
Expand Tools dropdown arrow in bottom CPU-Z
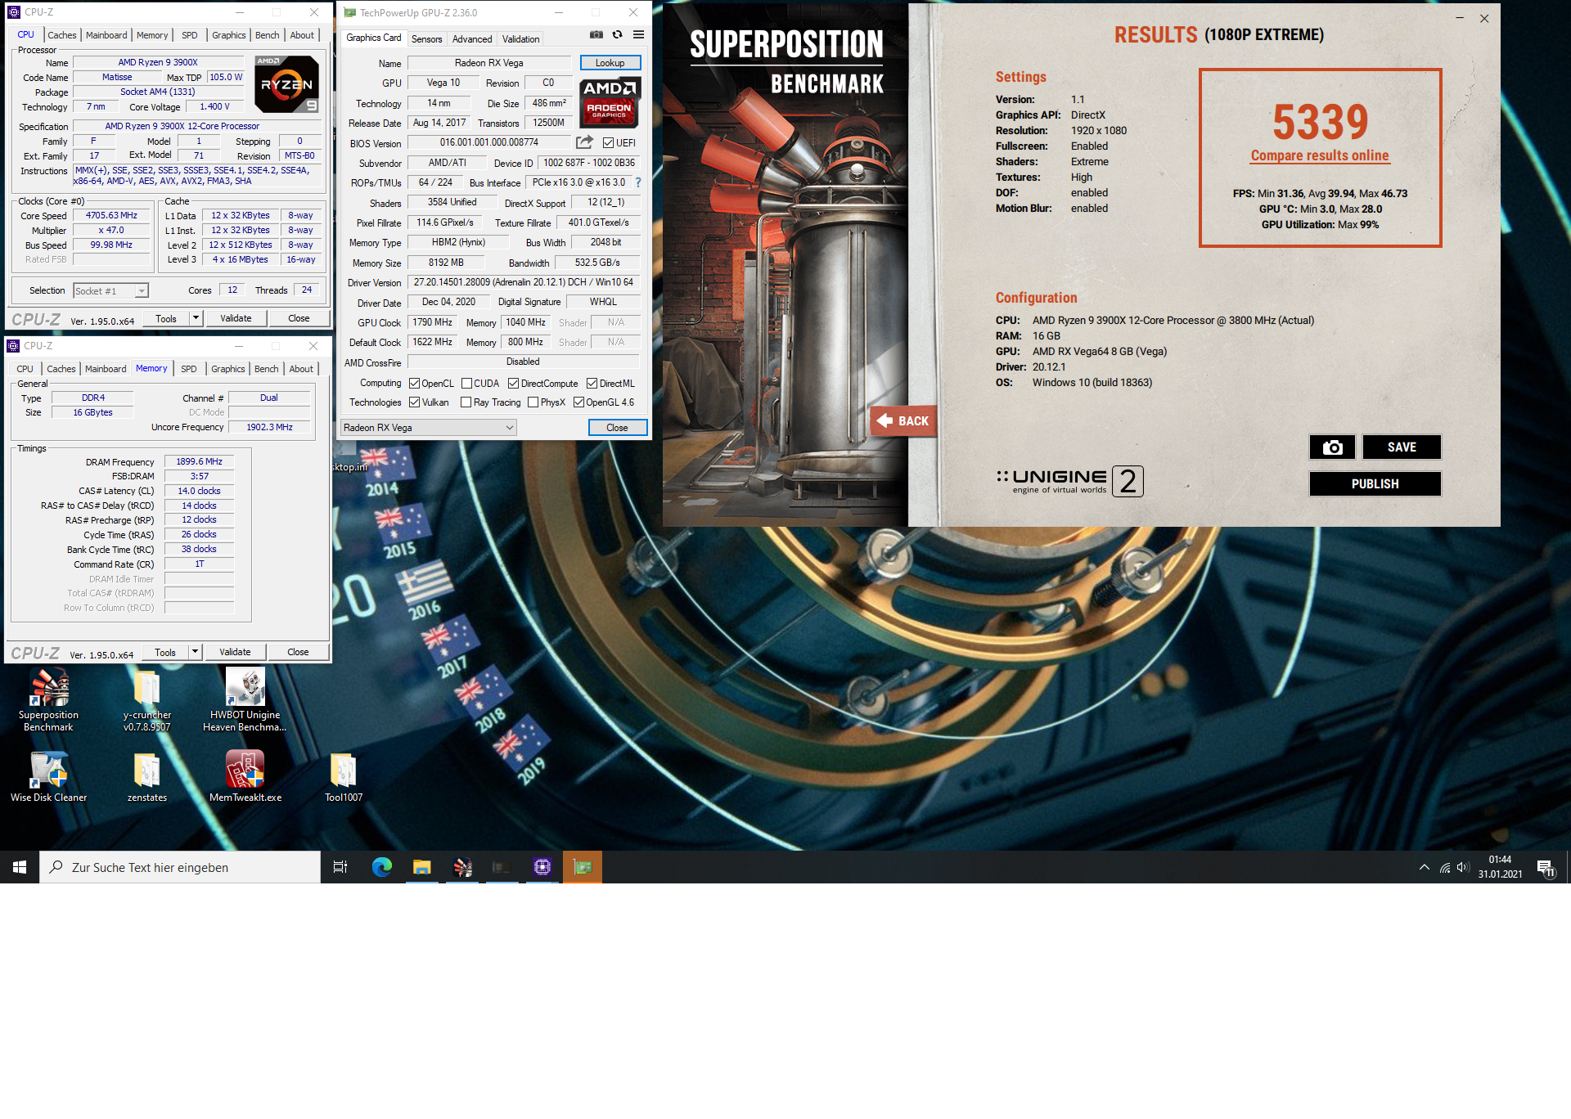195,652
